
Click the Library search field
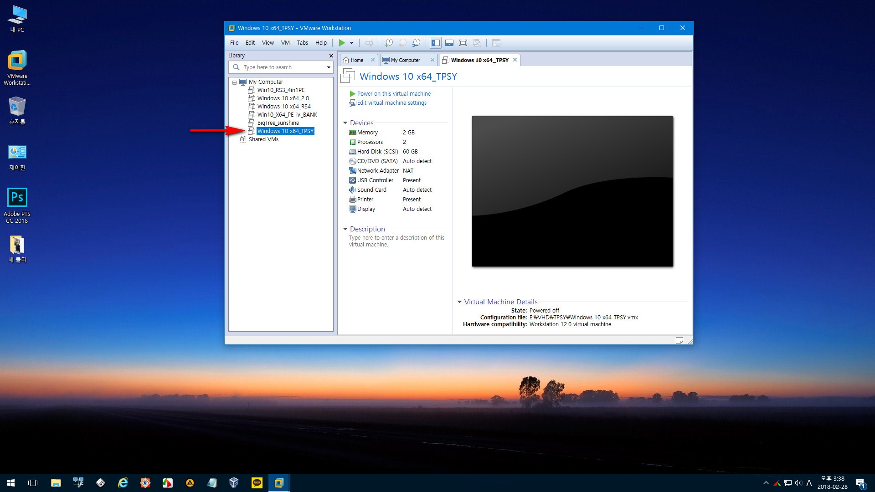[281, 67]
